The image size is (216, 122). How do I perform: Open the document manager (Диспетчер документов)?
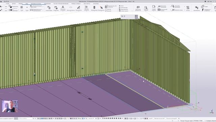[138, 8]
